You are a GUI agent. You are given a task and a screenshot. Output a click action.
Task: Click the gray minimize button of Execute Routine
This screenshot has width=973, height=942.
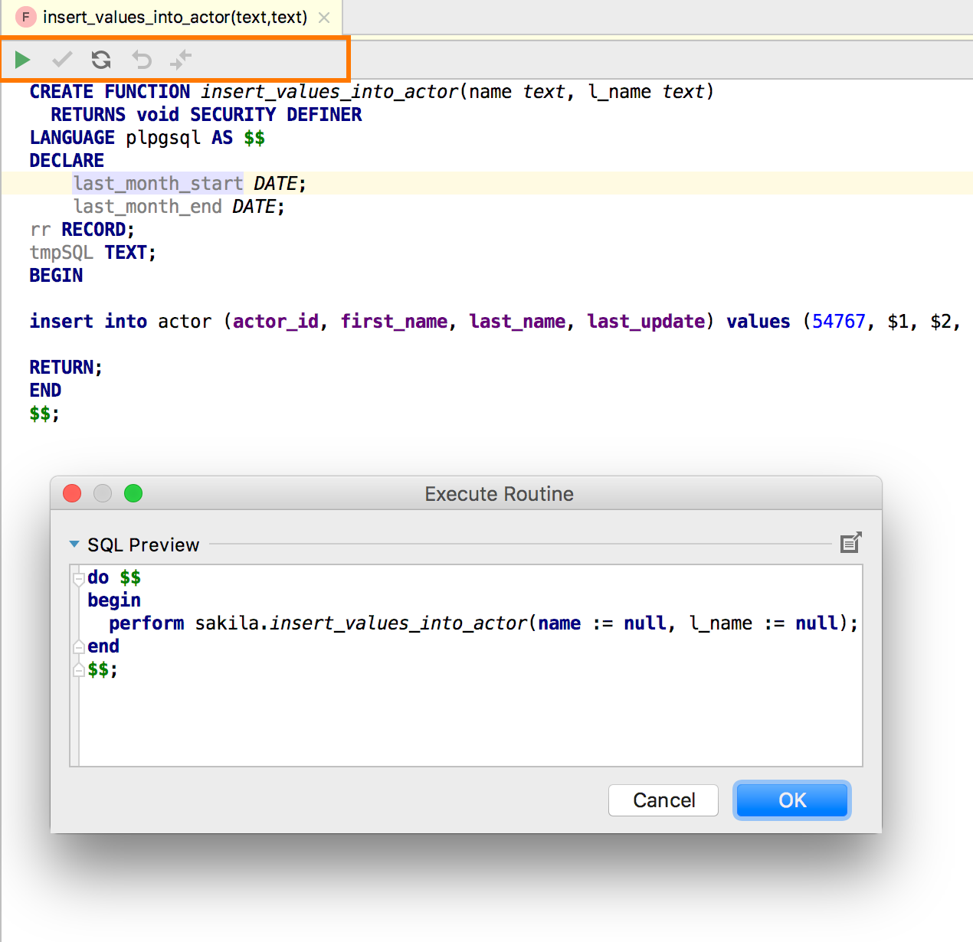click(103, 493)
